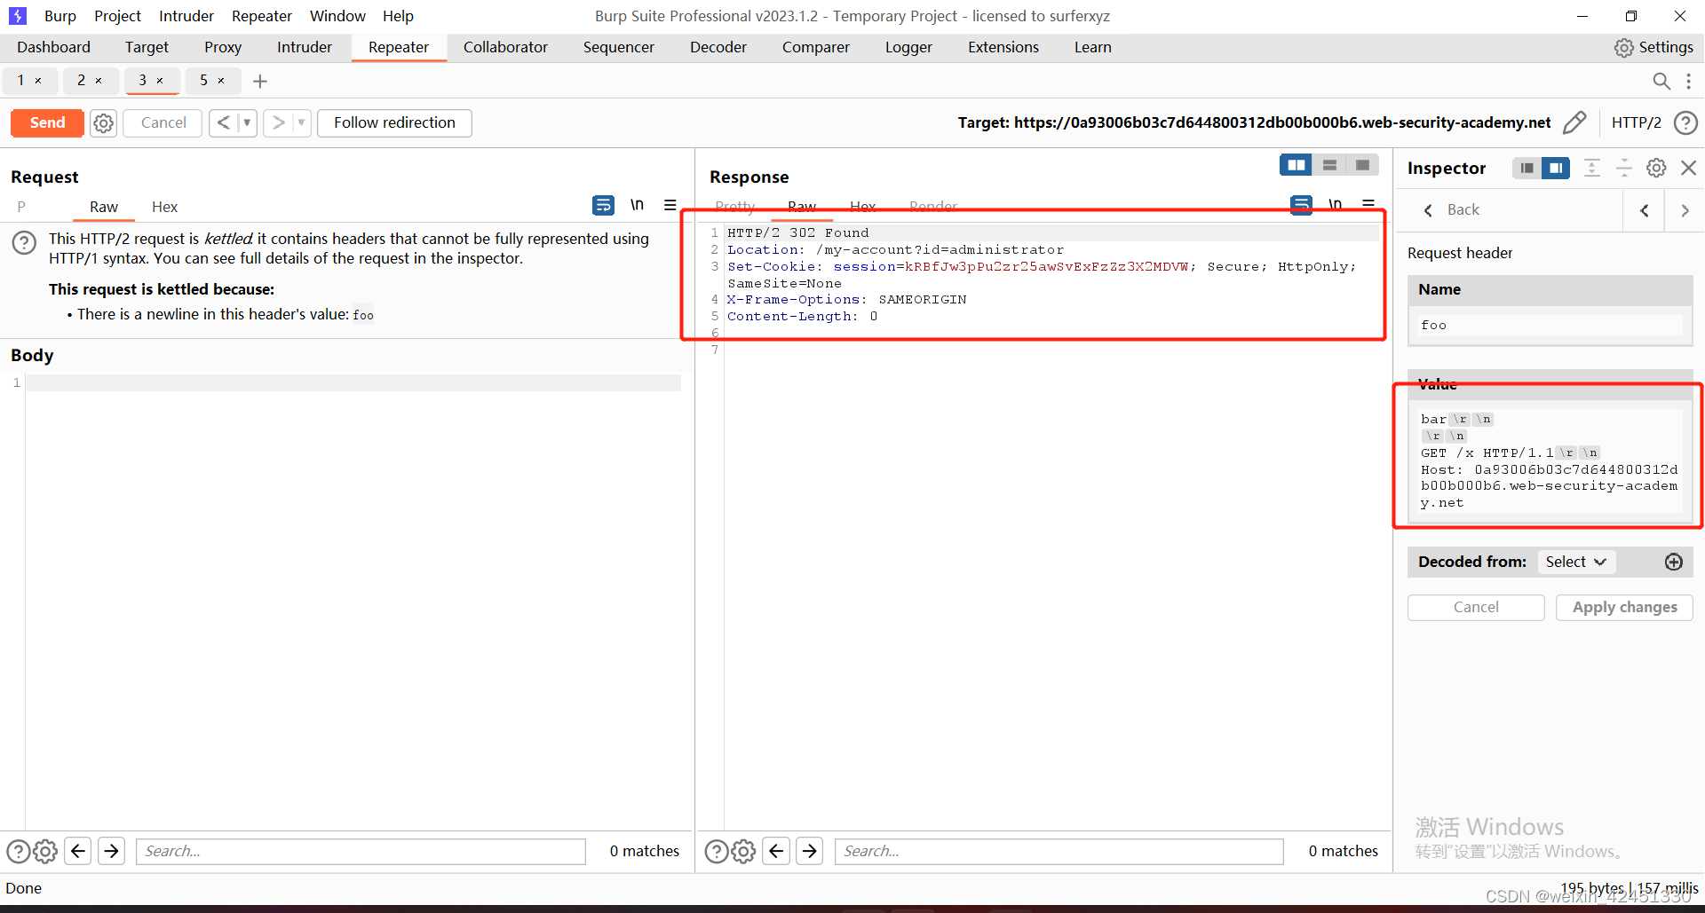Expand all Inspector sections

(1592, 168)
